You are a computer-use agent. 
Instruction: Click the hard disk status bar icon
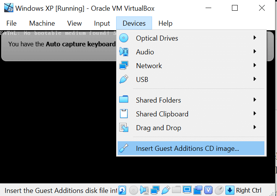122,190
